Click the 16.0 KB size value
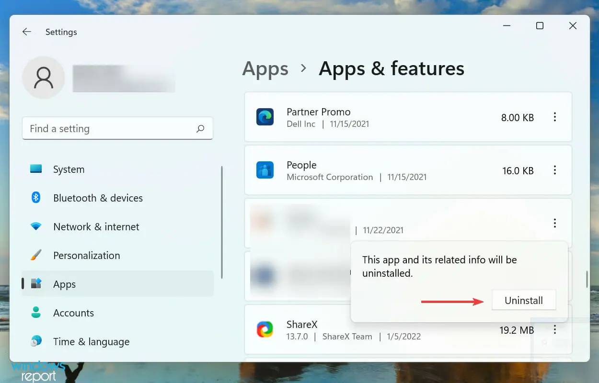The height and width of the screenshot is (383, 599). click(x=518, y=171)
